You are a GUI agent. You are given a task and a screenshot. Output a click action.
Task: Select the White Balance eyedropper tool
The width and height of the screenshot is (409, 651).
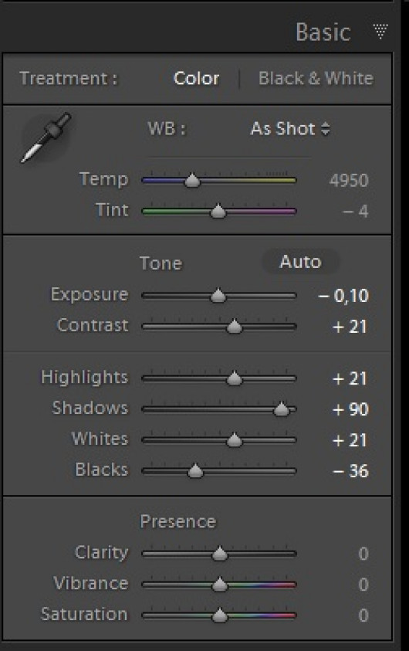46,137
